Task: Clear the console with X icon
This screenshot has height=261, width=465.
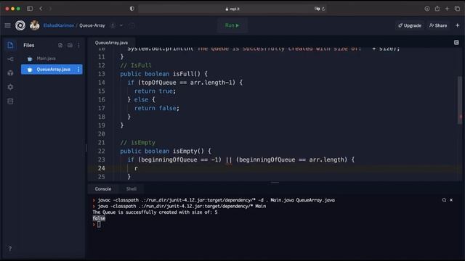Action: [451, 200]
